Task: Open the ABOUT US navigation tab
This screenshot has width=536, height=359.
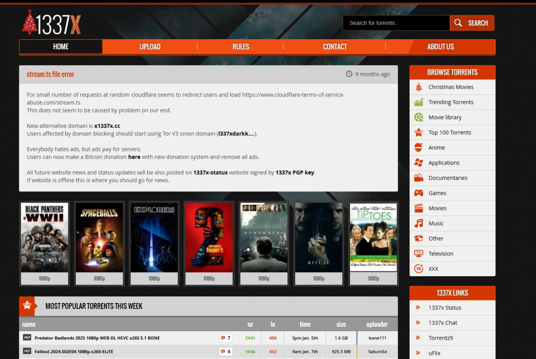Action: point(441,47)
